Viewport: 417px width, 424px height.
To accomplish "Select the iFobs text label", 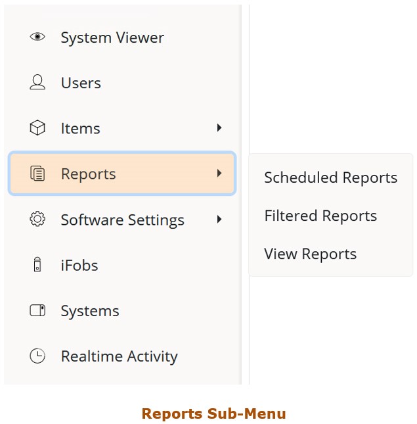I will click(79, 266).
